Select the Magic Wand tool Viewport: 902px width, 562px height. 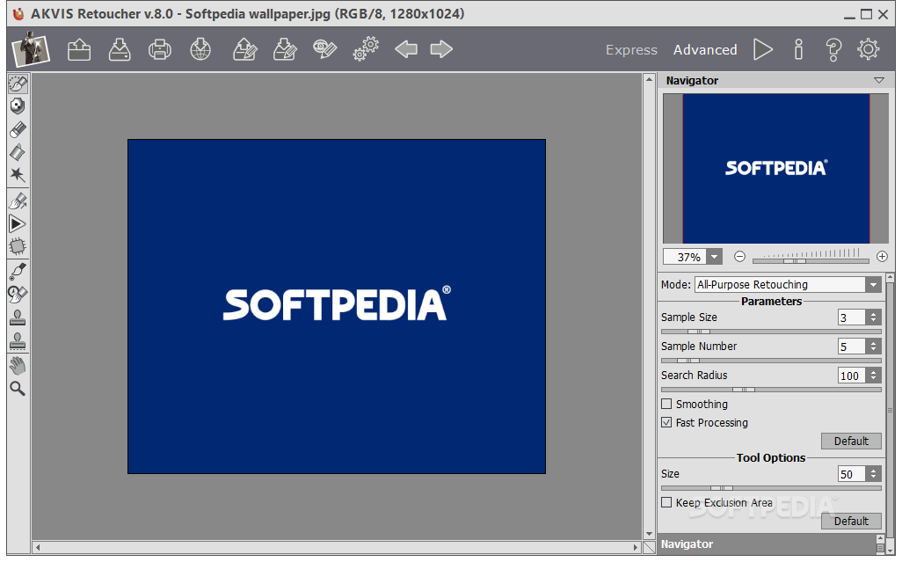point(18,175)
